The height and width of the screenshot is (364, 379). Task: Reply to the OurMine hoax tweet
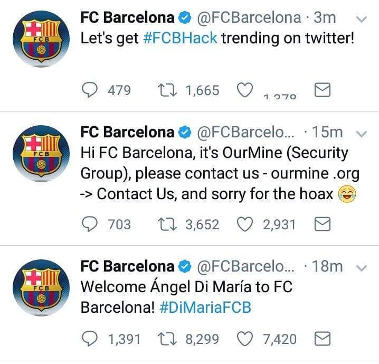pyautogui.click(x=90, y=224)
